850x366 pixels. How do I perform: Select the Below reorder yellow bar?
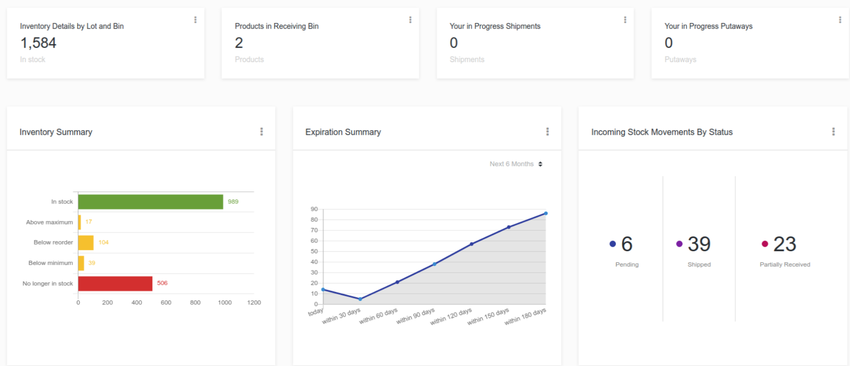tap(86, 242)
